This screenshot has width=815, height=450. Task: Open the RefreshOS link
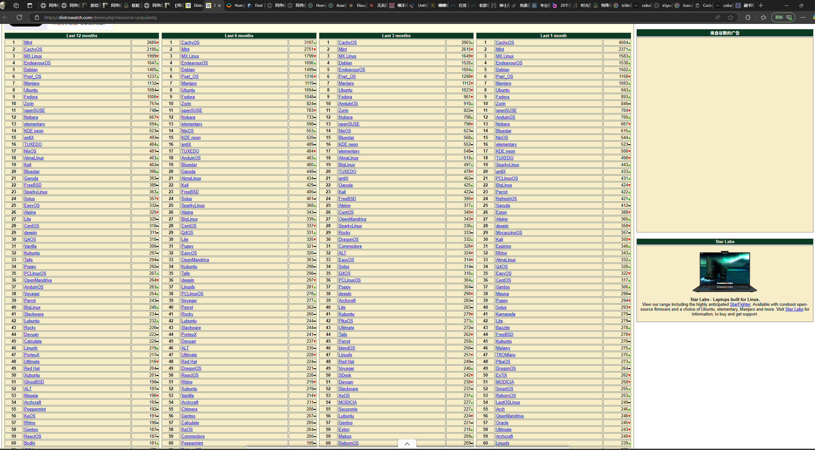(x=506, y=199)
